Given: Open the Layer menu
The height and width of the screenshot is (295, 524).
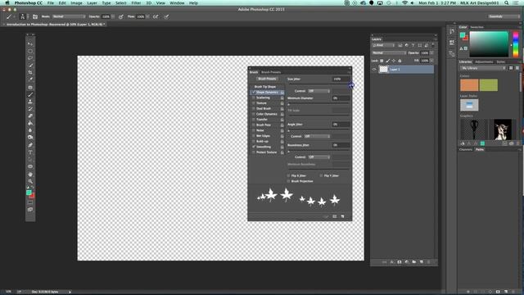Looking at the screenshot, I should point(92,3).
